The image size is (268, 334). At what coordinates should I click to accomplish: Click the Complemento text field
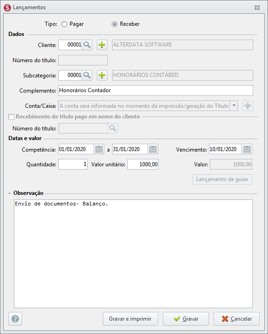pos(155,91)
